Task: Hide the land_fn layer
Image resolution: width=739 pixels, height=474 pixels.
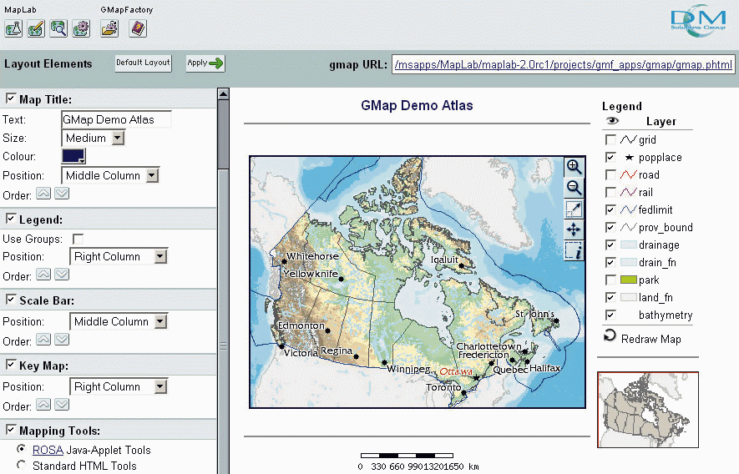Action: (x=610, y=297)
